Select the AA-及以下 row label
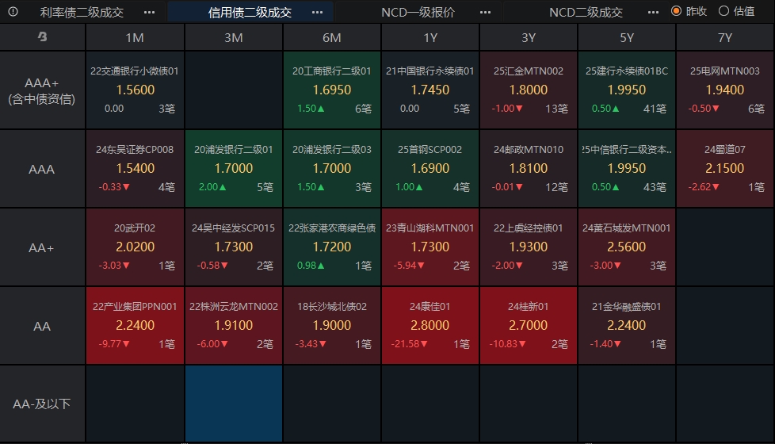Screen dimensions: 775x444 (x=42, y=404)
